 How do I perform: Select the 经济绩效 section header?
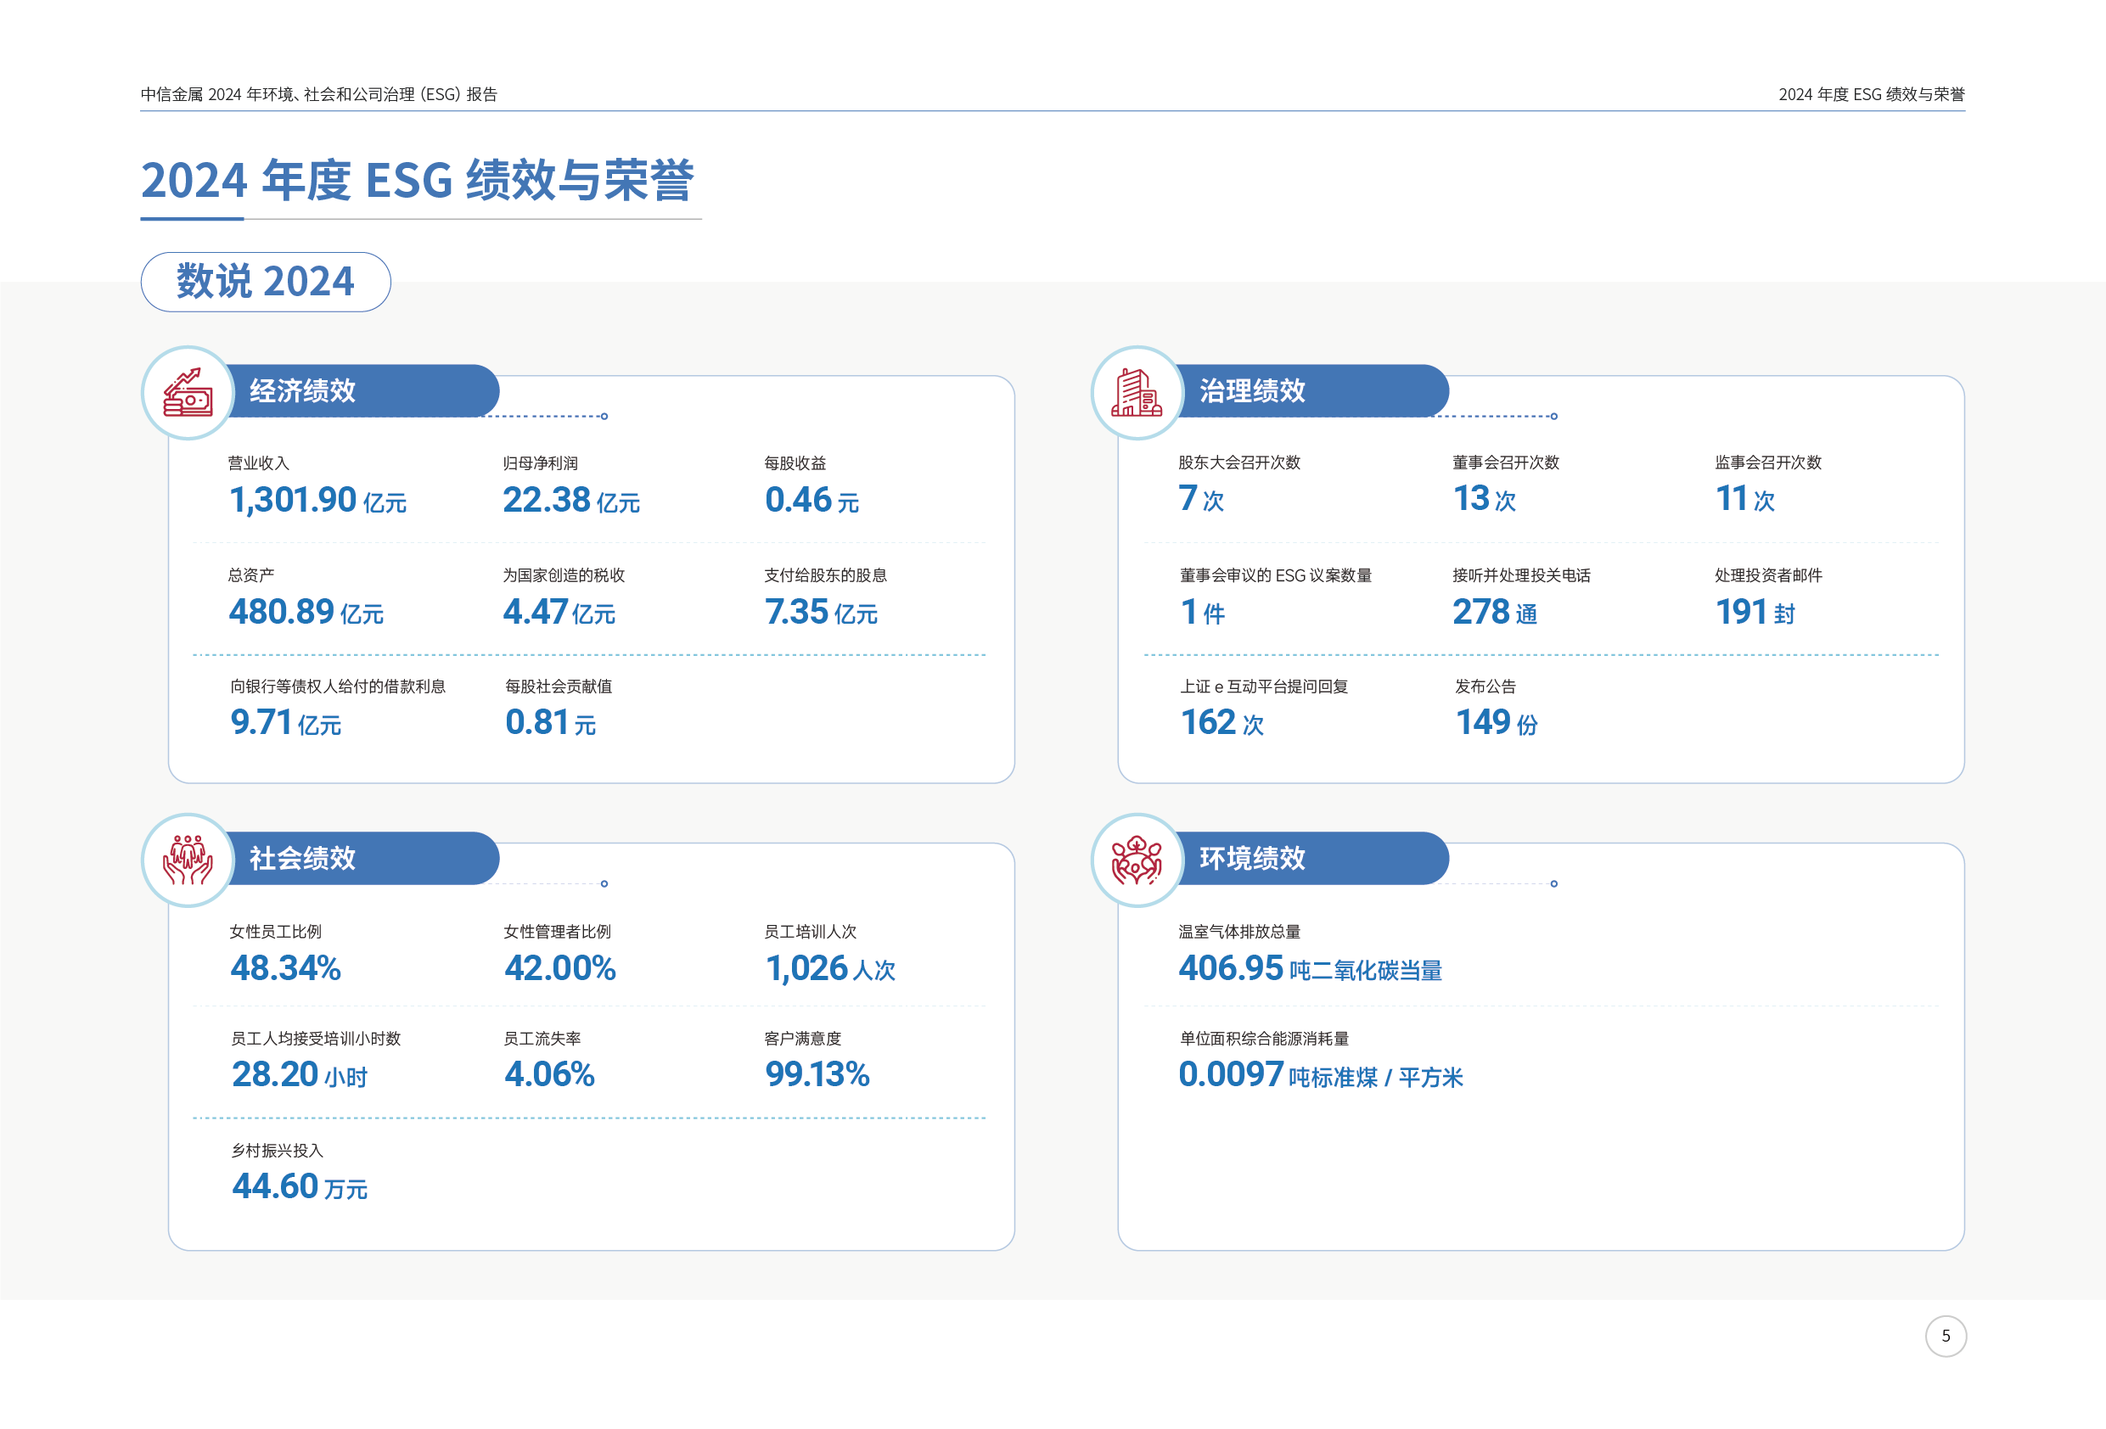[x=303, y=390]
